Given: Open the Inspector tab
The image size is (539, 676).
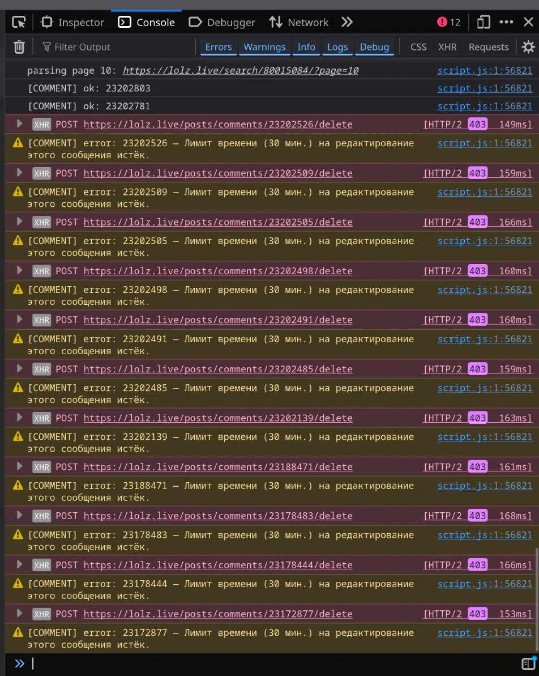Looking at the screenshot, I should 72,22.
